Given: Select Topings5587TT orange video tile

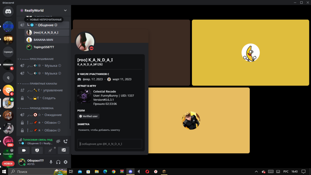Looking at the screenshot, I should click(x=199, y=121).
